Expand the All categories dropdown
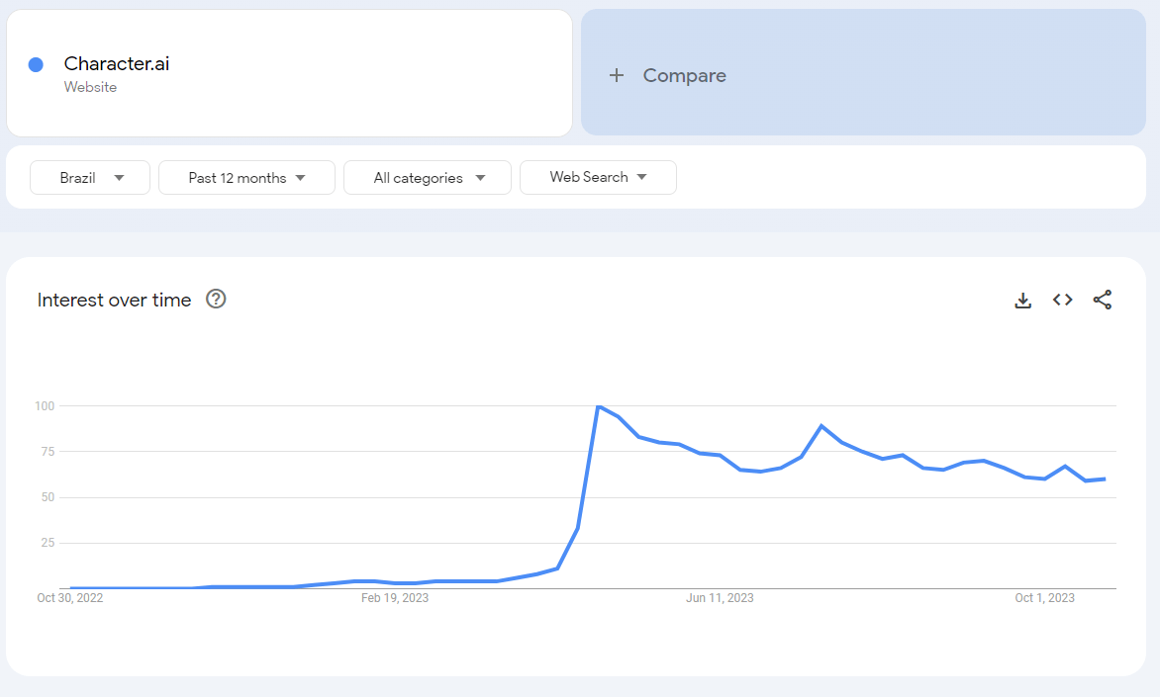Screen dimensions: 1160x697 (428, 178)
